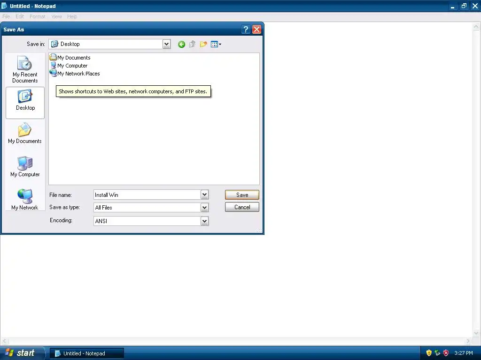
Task: Click the Cancel button
Action: 242,207
